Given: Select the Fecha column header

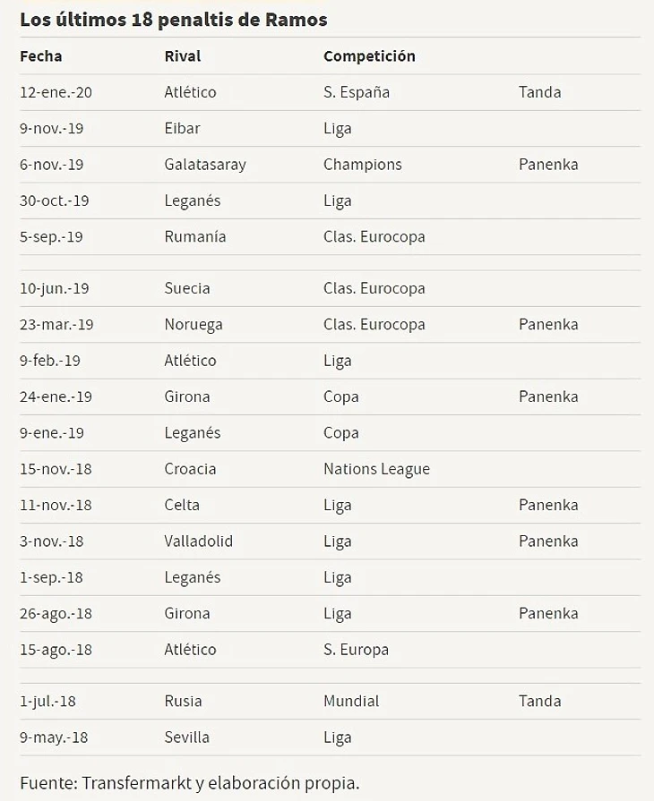Looking at the screenshot, I should click(x=41, y=55).
